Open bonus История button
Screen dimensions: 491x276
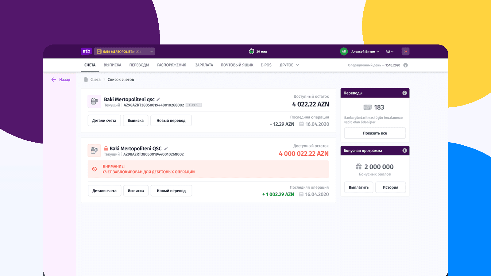pyautogui.click(x=391, y=187)
